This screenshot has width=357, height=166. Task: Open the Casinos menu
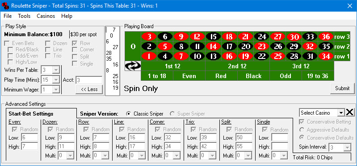coord(46,16)
